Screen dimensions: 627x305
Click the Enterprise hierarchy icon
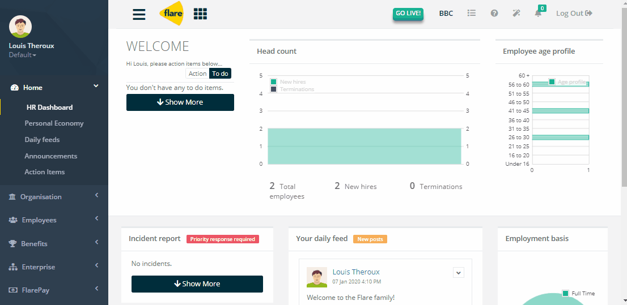[13, 267]
